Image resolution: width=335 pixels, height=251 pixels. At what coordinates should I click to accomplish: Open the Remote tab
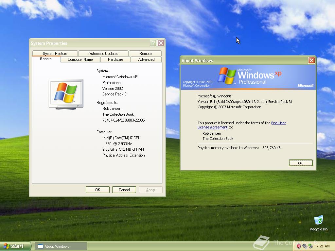click(x=145, y=53)
